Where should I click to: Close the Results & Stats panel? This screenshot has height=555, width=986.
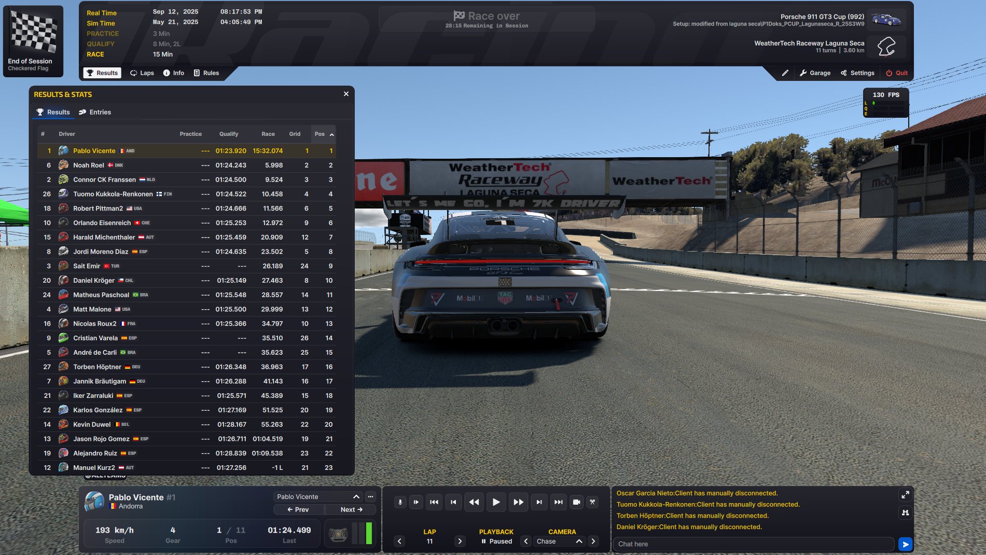[346, 94]
